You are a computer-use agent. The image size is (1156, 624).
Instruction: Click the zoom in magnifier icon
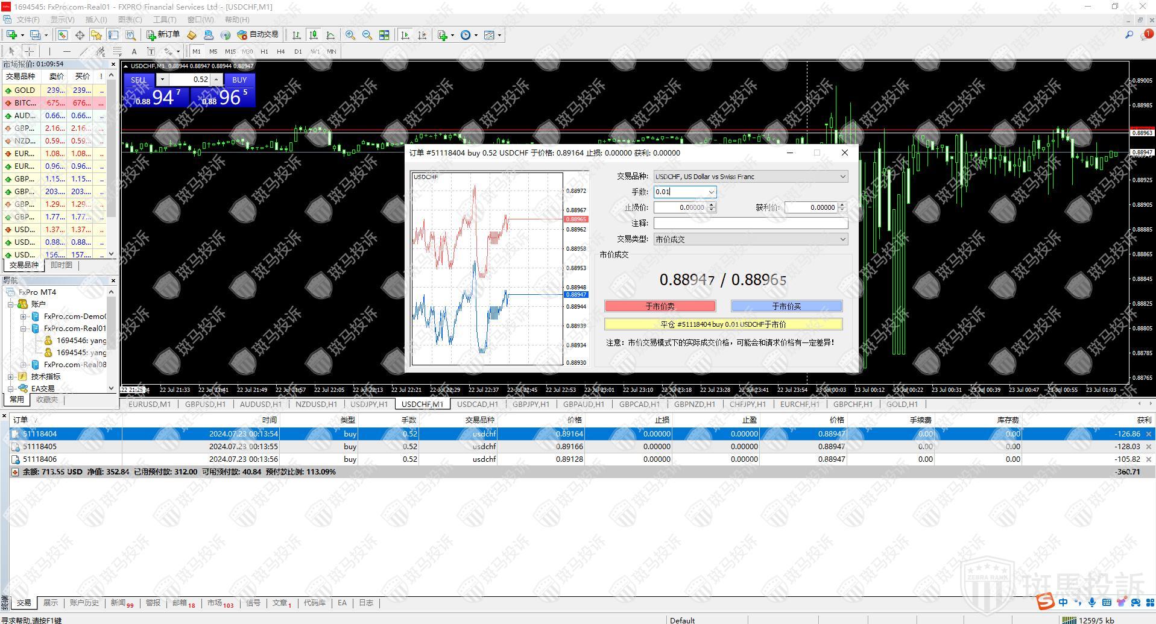(x=350, y=35)
